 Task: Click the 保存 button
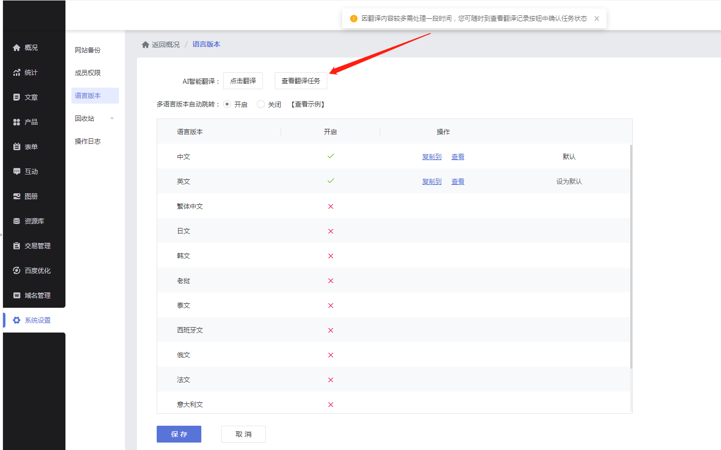(x=179, y=434)
